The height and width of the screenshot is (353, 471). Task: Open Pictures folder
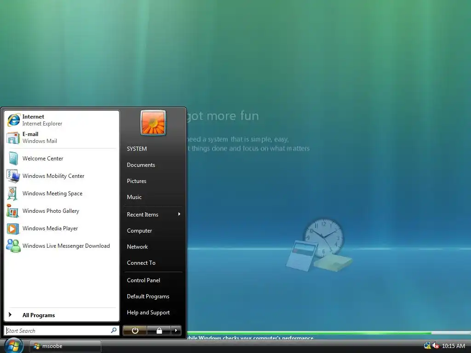coord(137,181)
